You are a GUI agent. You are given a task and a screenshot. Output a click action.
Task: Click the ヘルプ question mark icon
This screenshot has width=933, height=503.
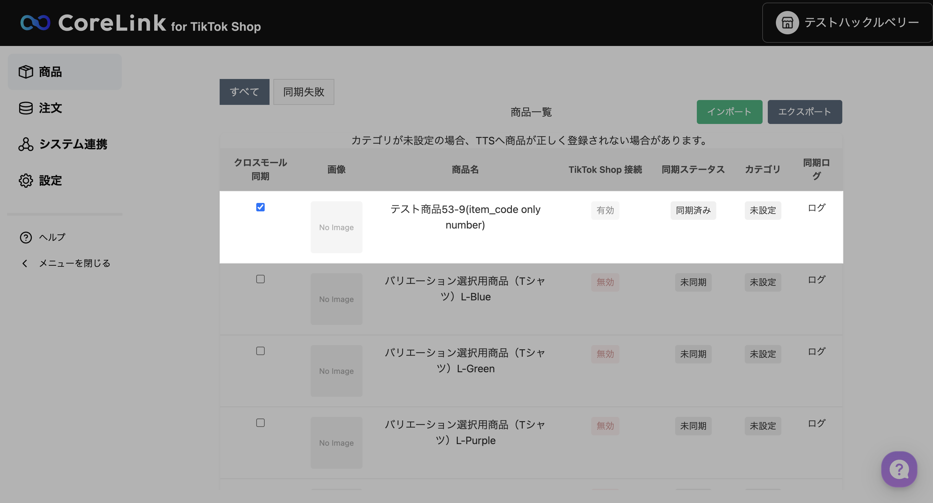[26, 237]
